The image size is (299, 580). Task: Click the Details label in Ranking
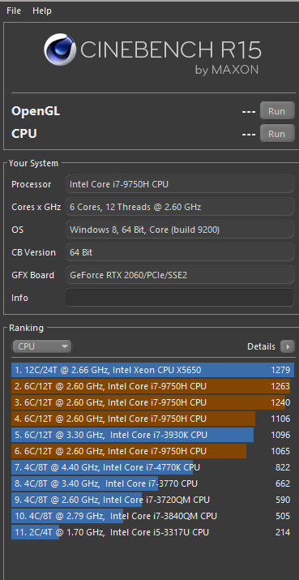[261, 346]
